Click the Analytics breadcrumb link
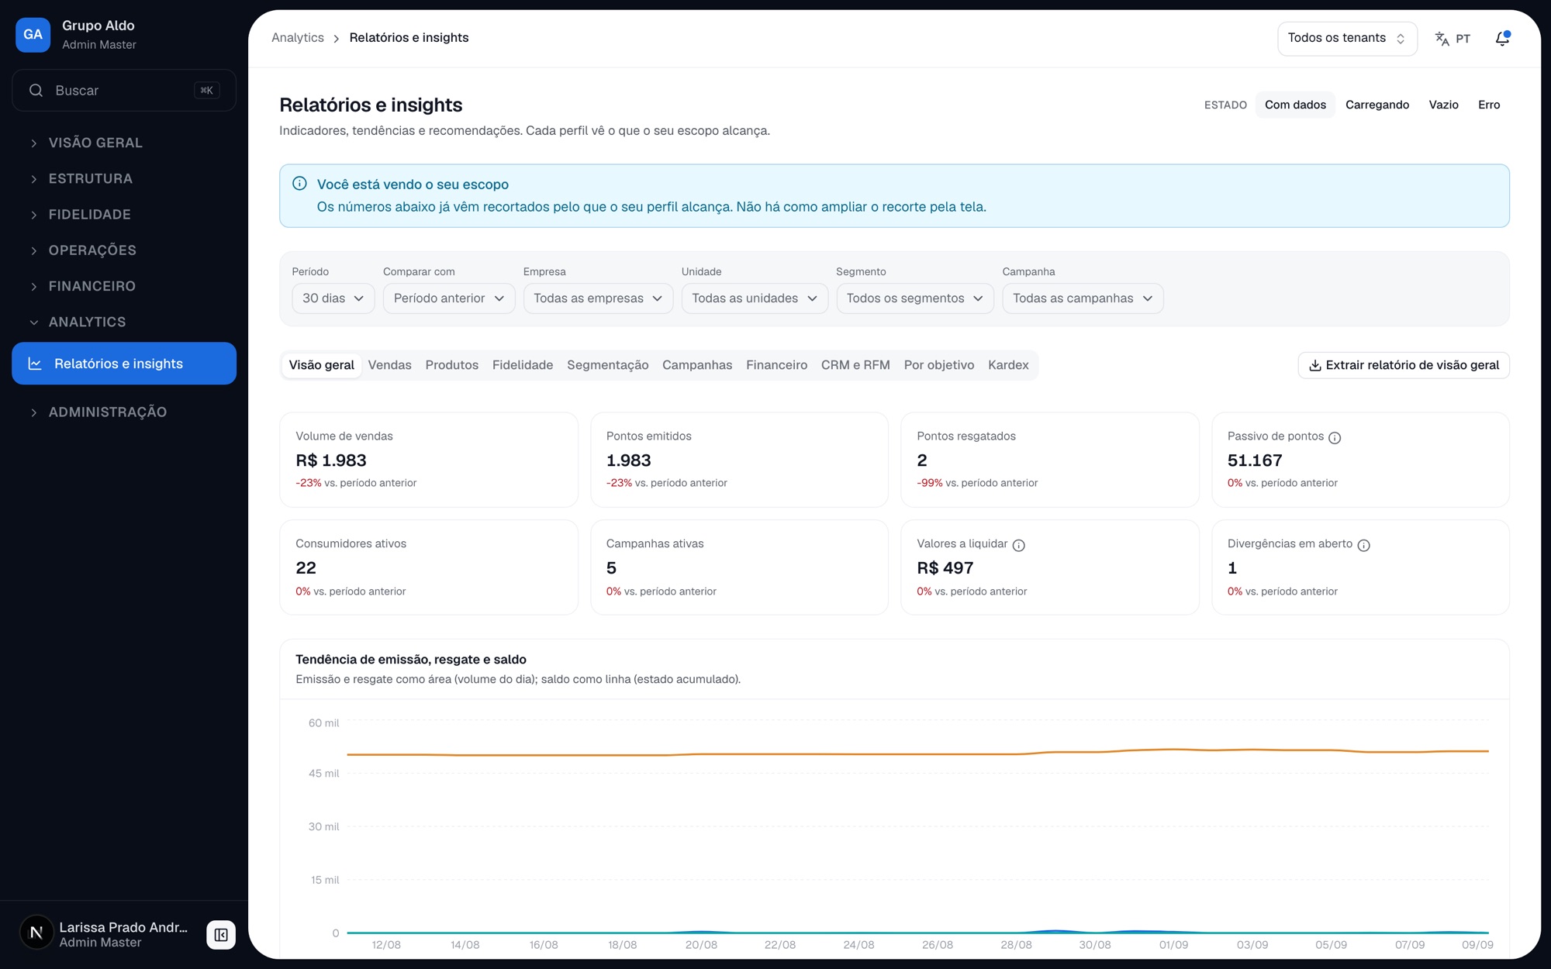This screenshot has height=969, width=1551. coord(298,38)
